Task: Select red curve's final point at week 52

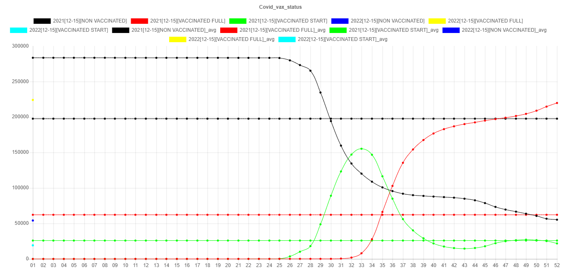Action: tap(557, 103)
